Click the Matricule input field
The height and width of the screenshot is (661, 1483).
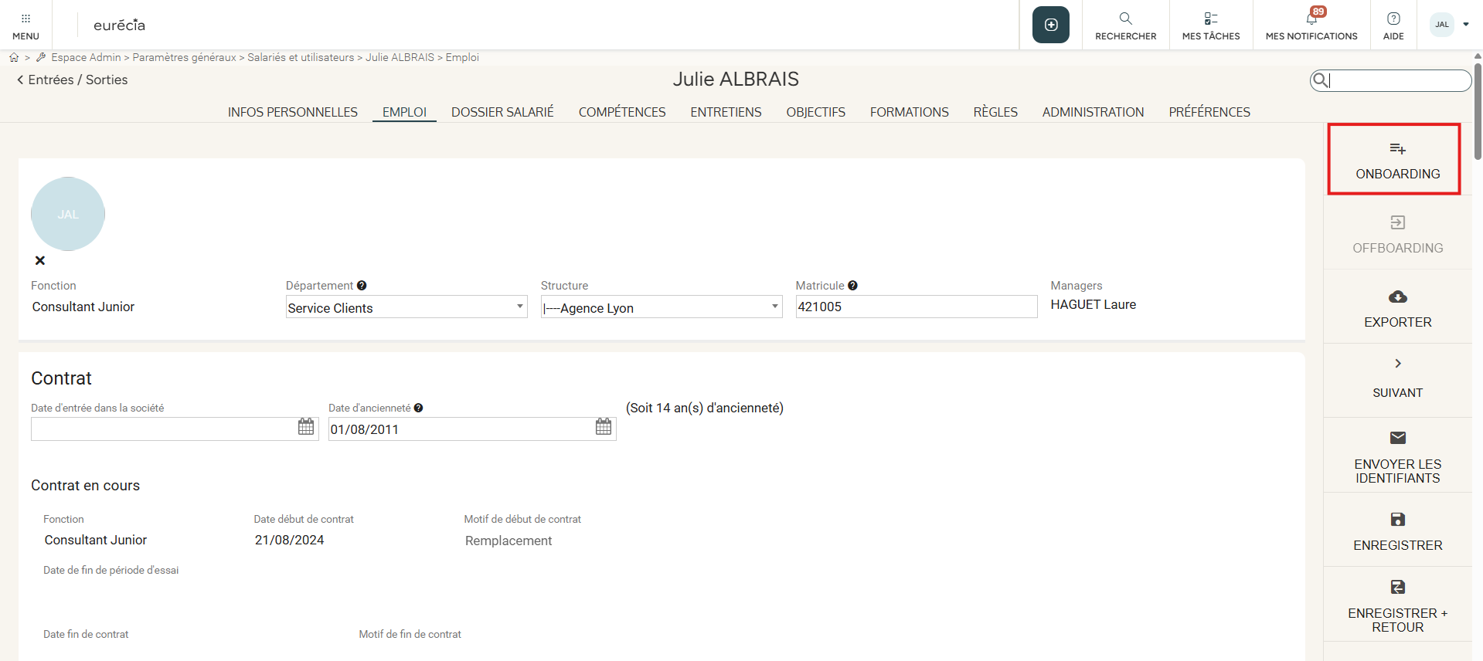916,307
